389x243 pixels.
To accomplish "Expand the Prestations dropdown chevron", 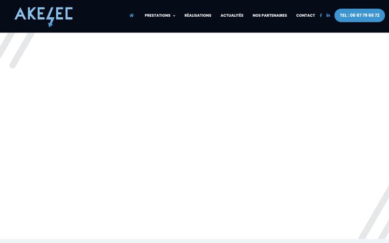I will 174,16.
